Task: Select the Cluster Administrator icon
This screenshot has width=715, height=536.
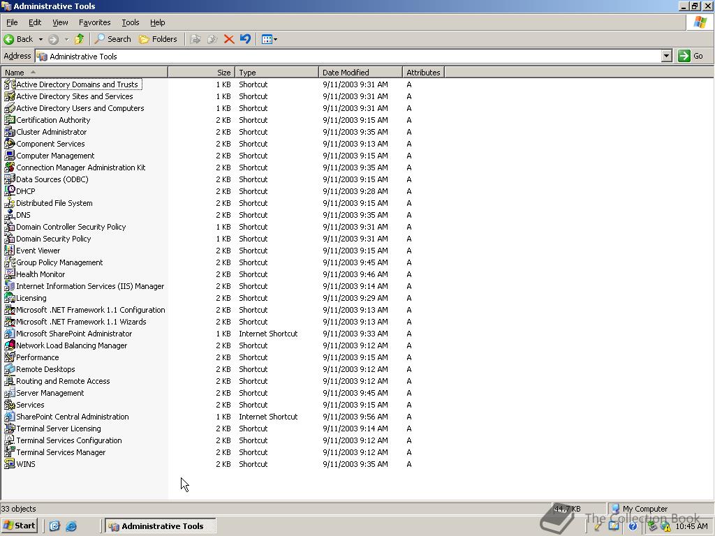Action: point(9,132)
